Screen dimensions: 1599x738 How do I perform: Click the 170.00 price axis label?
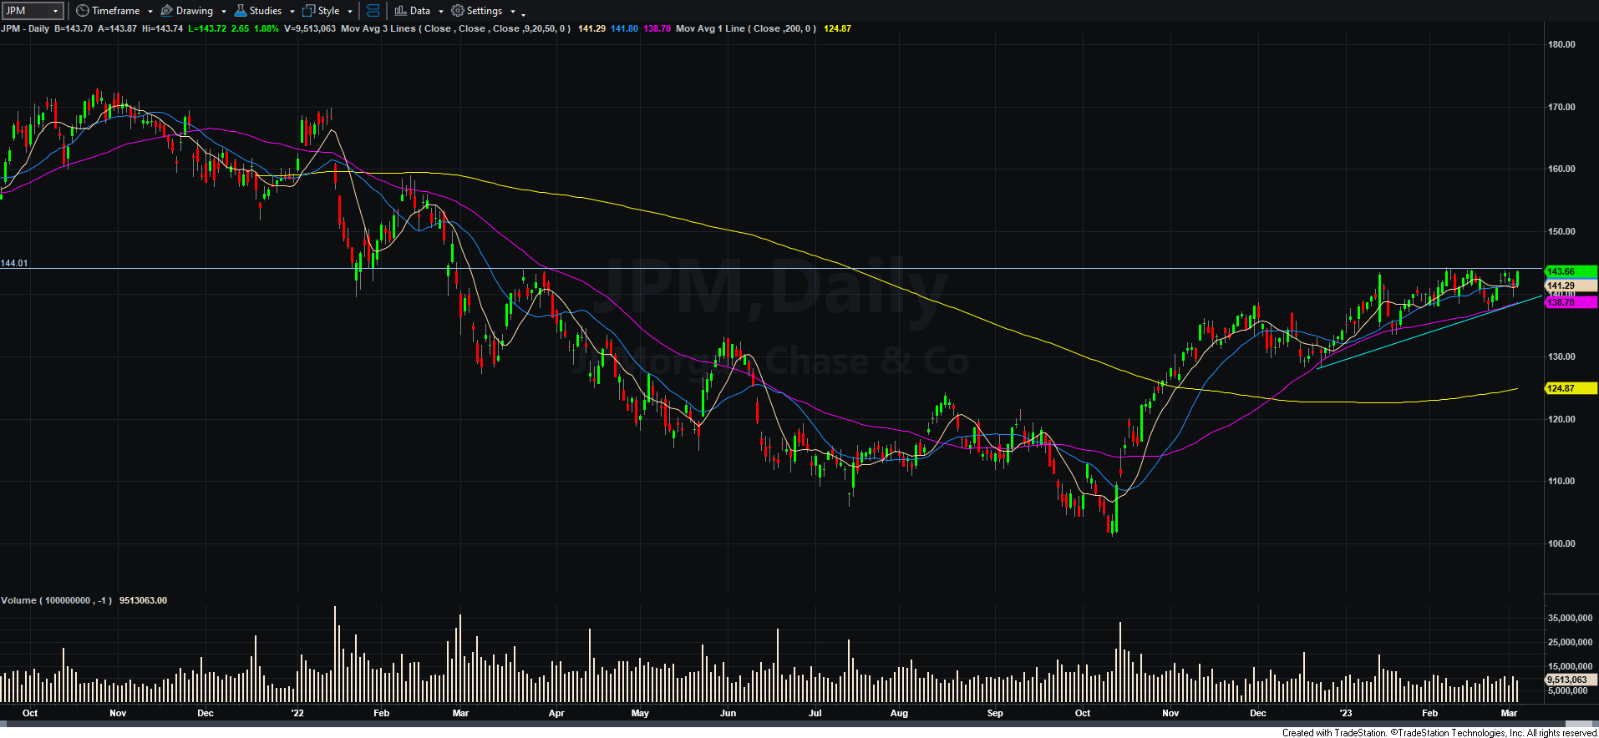(1561, 107)
